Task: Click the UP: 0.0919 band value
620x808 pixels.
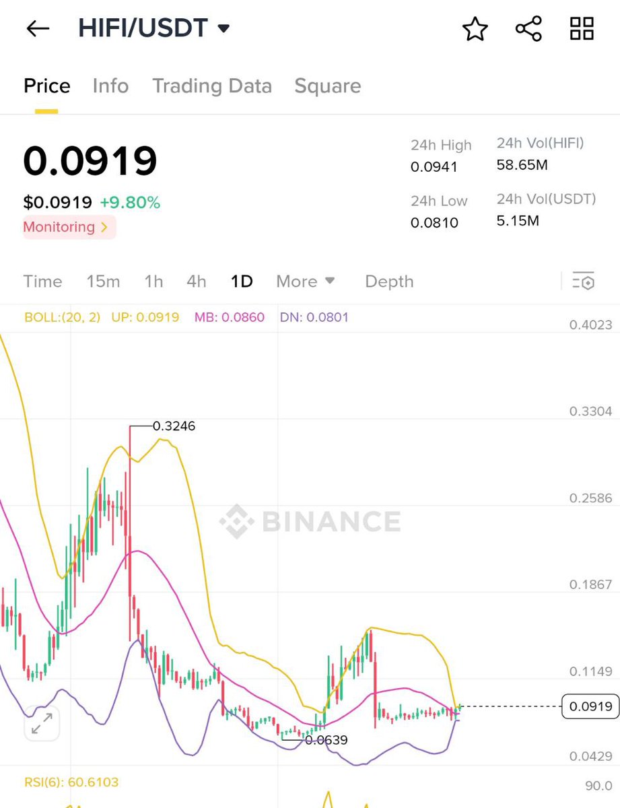Action: [146, 317]
